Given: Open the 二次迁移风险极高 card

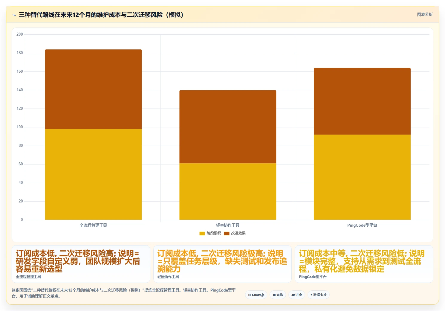Looking at the screenshot, I should coord(222,264).
